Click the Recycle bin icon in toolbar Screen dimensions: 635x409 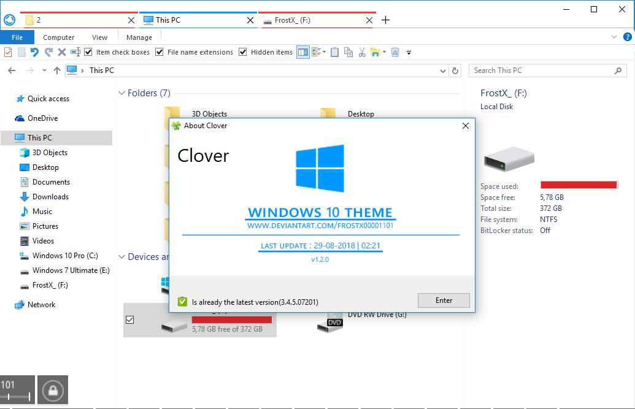(395, 52)
